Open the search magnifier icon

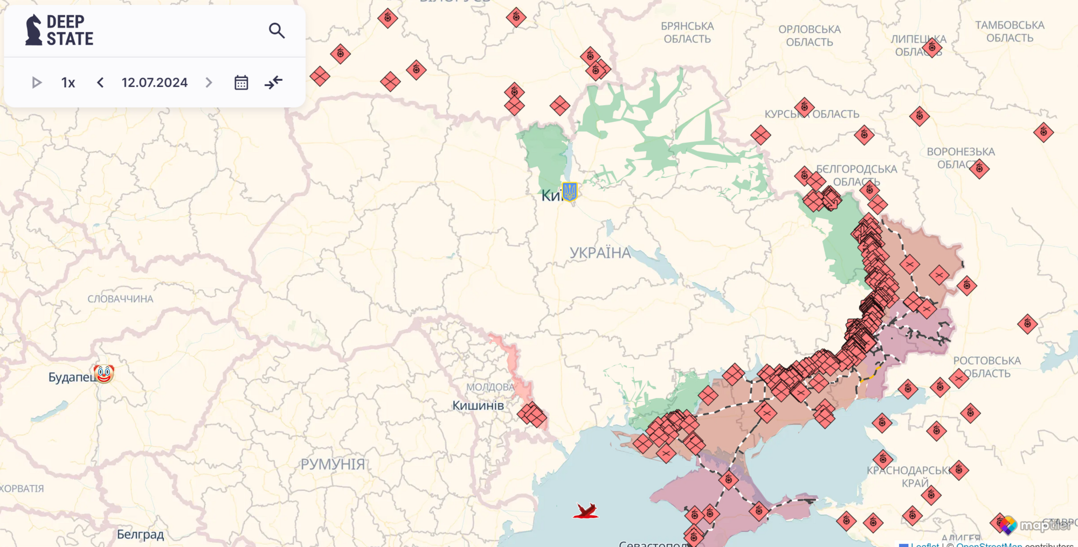tap(277, 31)
